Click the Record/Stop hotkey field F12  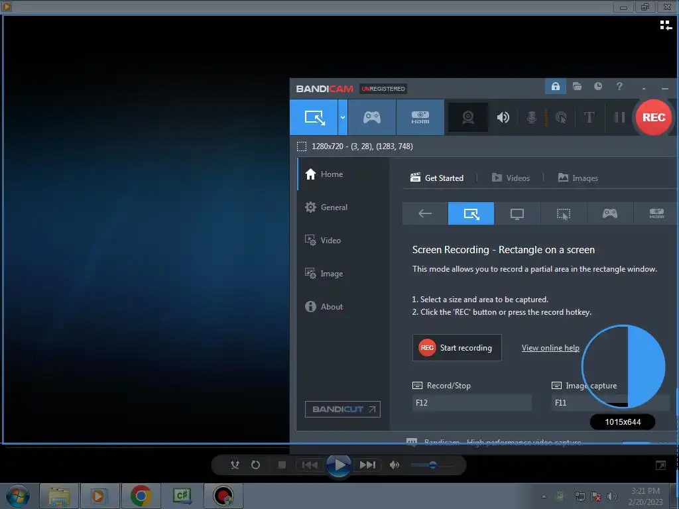click(x=471, y=402)
